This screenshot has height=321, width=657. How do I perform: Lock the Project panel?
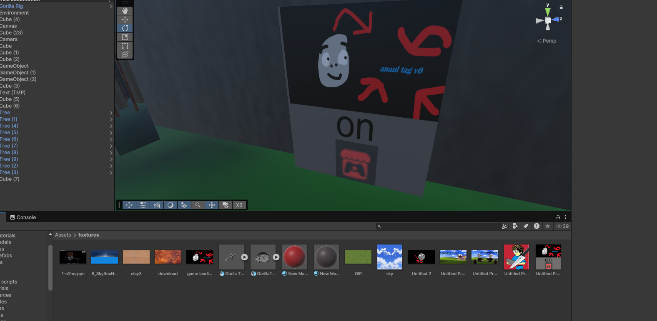558,217
